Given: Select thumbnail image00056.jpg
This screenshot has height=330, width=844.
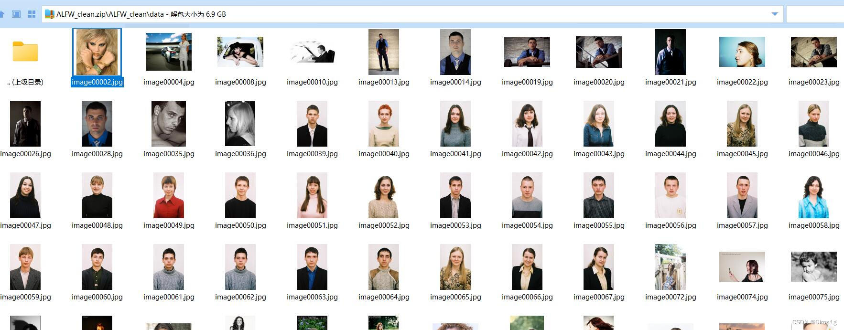Looking at the screenshot, I should [x=671, y=195].
